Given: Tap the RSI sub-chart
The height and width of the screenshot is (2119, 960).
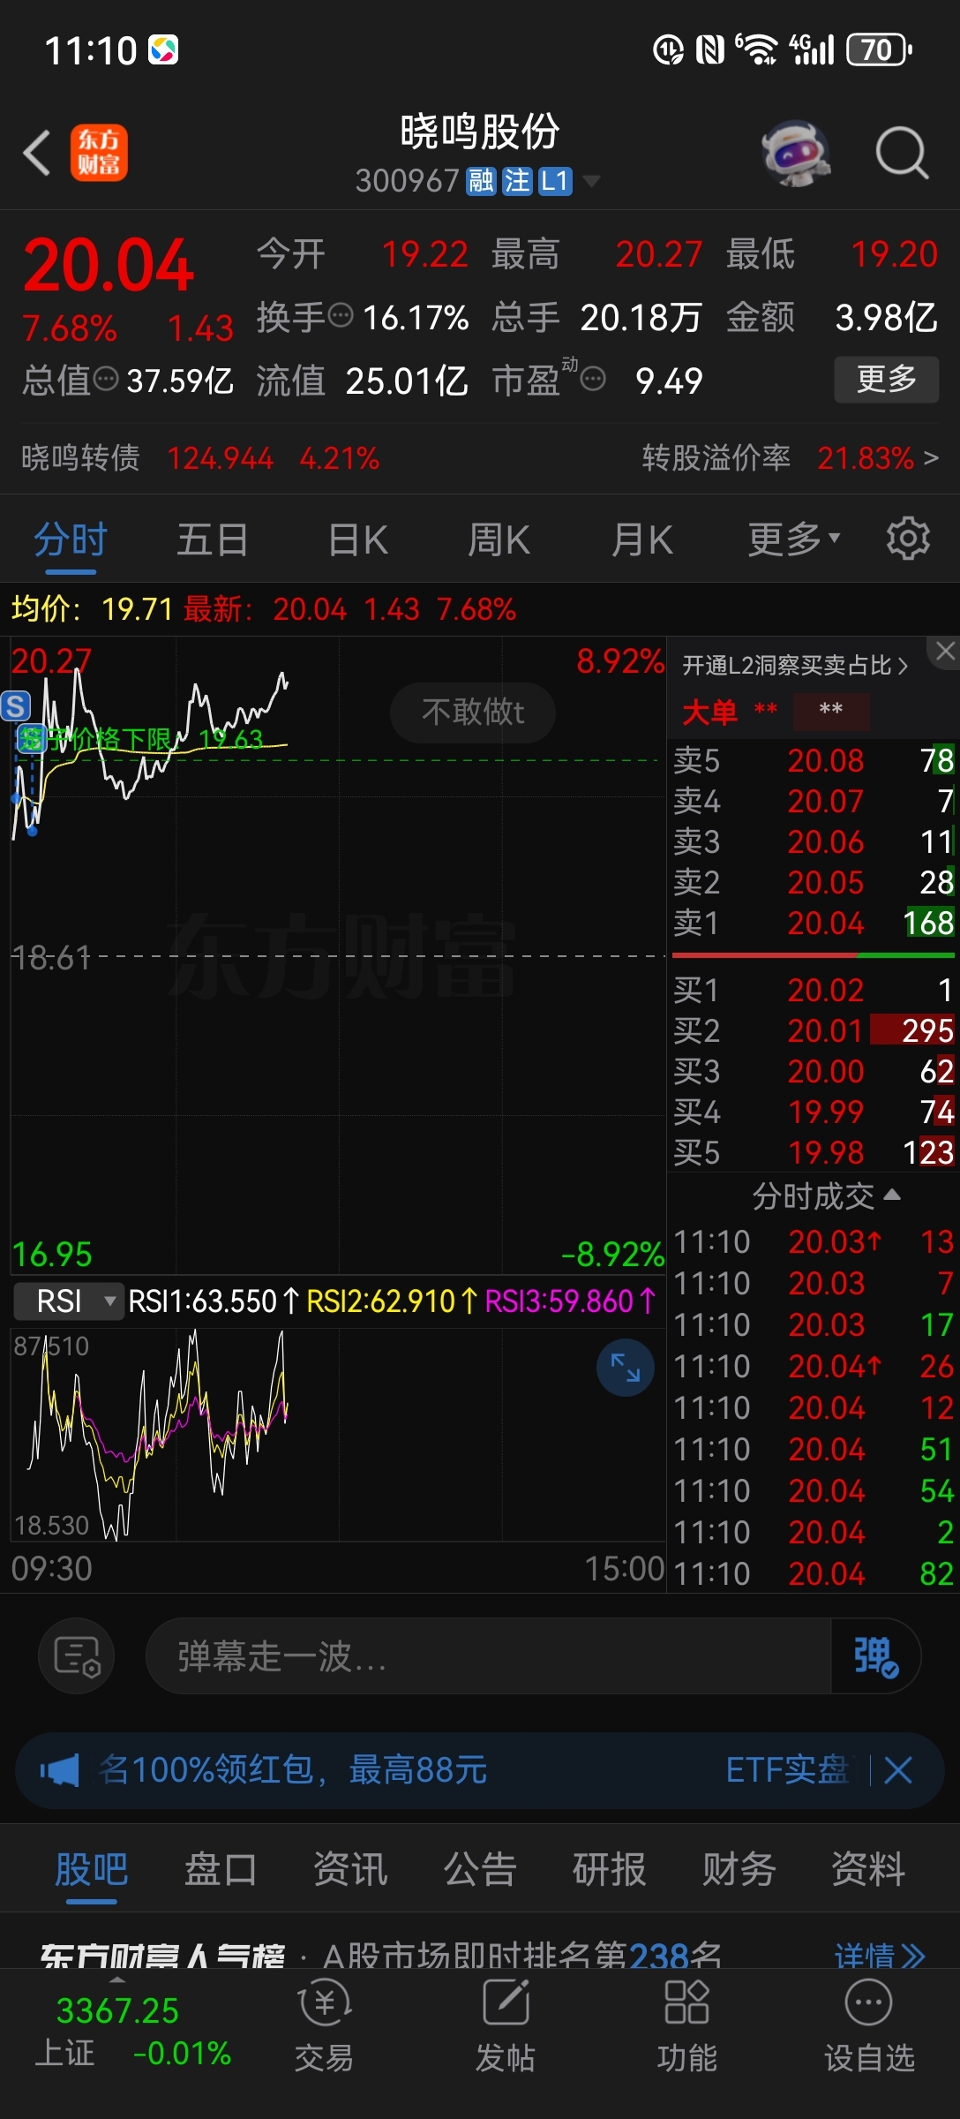Looking at the screenshot, I should click(x=338, y=1435).
